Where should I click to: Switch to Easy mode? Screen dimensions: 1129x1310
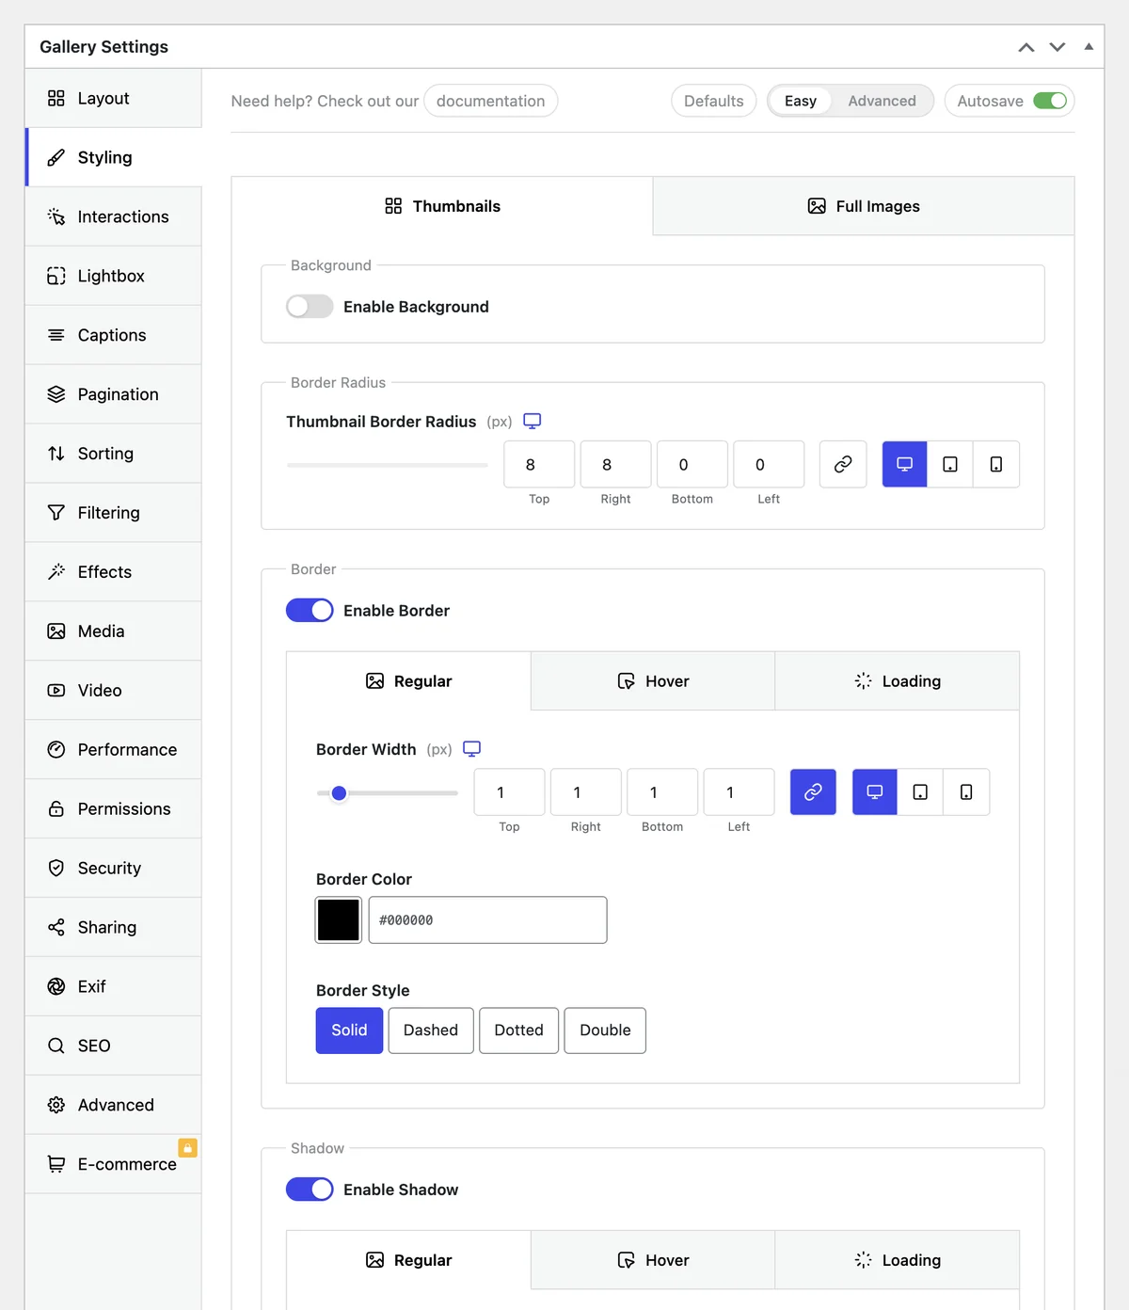801,101
